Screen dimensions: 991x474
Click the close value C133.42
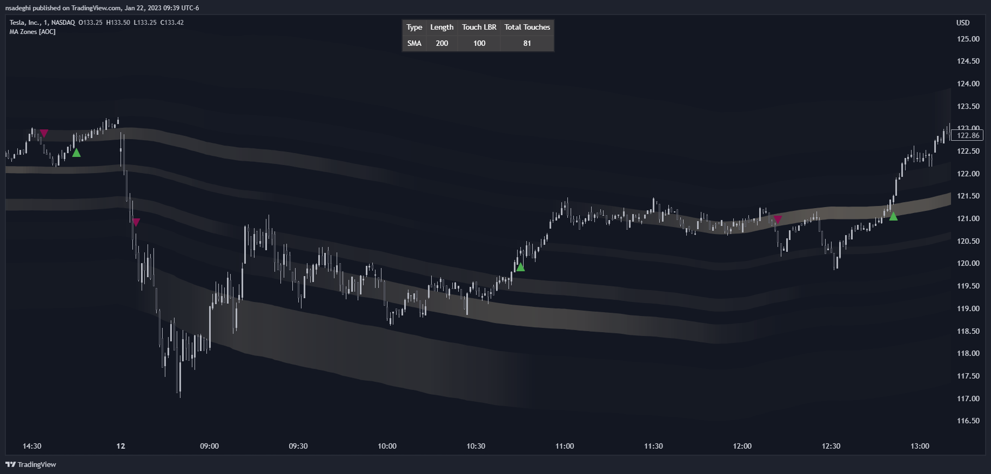(x=172, y=23)
